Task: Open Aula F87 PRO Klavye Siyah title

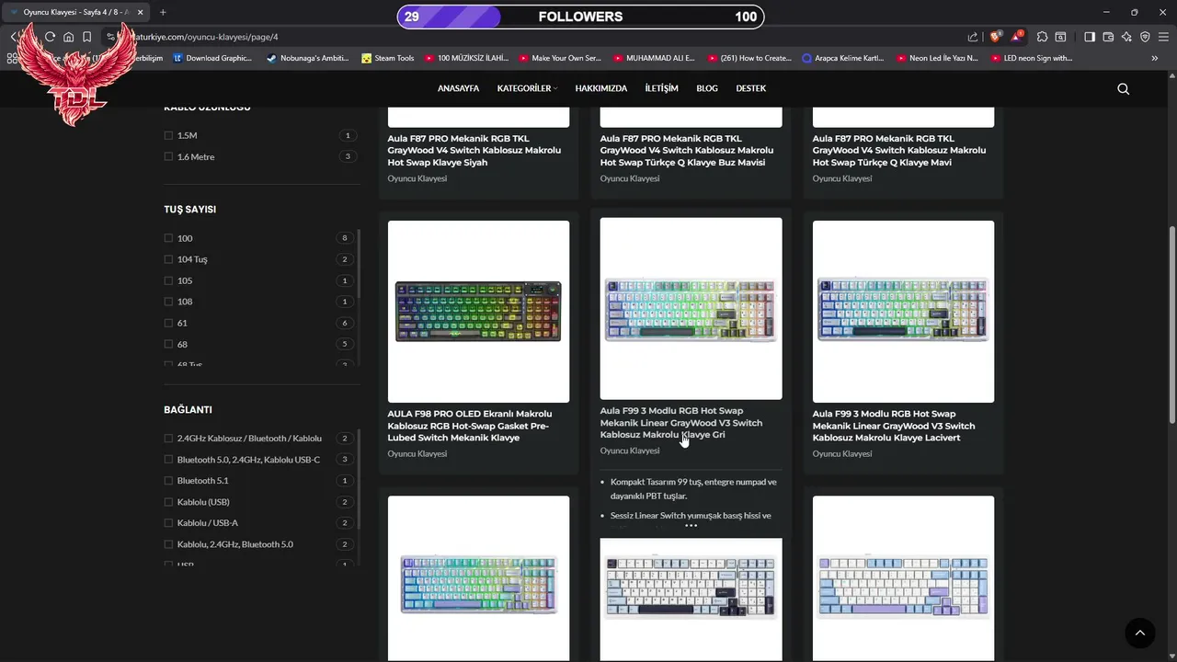Action: coord(474,151)
